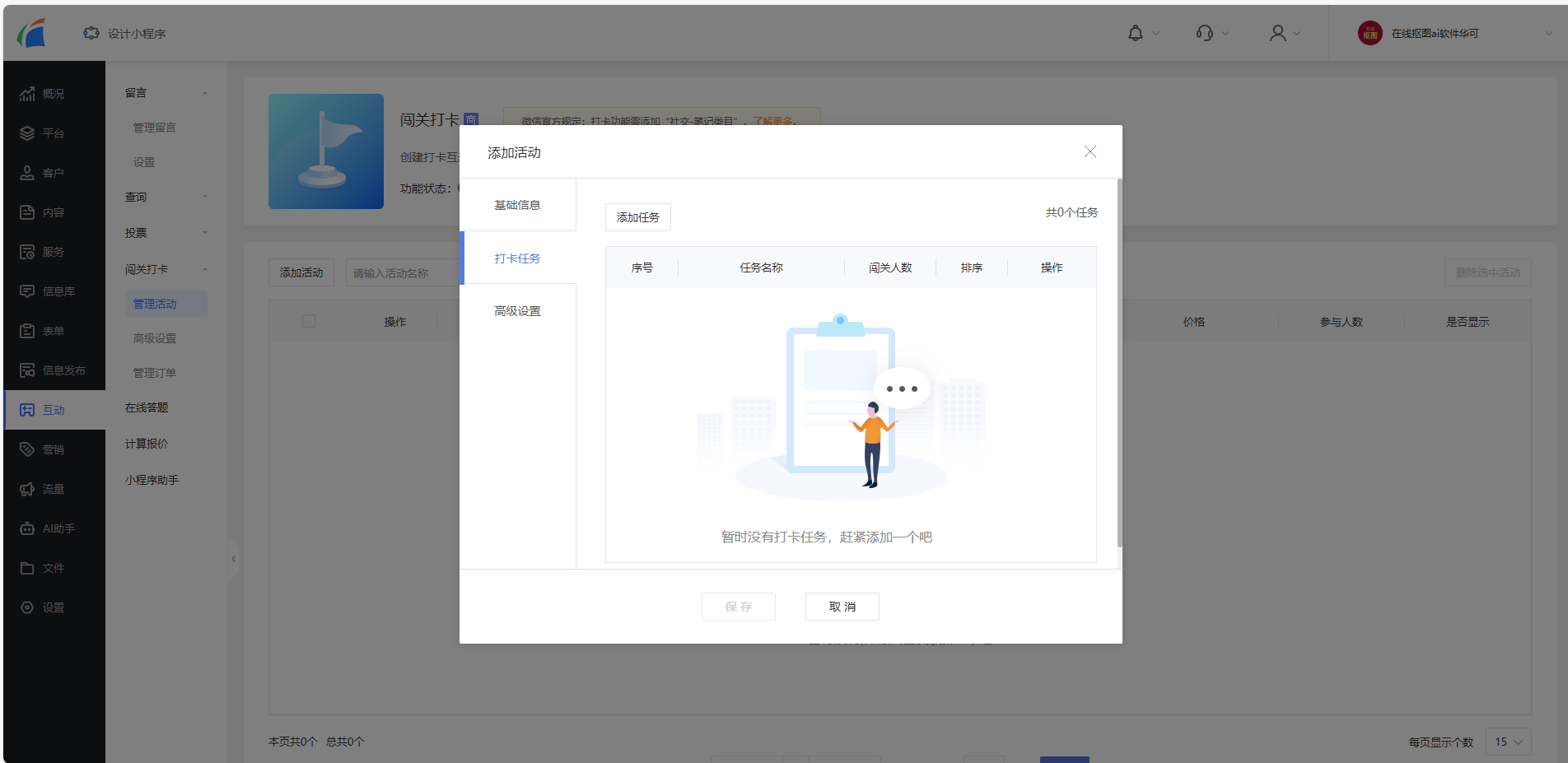The width and height of the screenshot is (1568, 763).
Task: Click the notification bell icon
Action: (x=1136, y=33)
